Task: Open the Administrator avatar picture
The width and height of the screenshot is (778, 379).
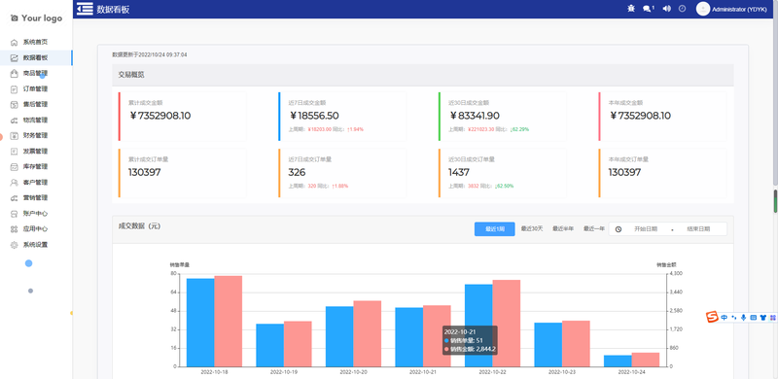Action: coord(702,9)
